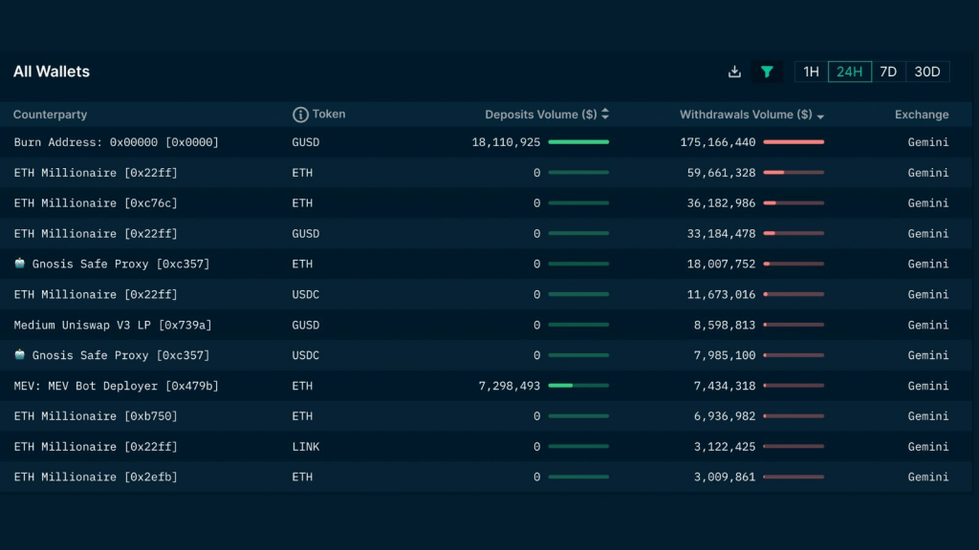Select the ETH Millionaire [0x2efb] row

pos(486,477)
